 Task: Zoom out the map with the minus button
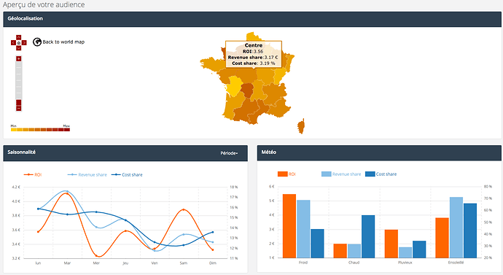tap(19, 109)
